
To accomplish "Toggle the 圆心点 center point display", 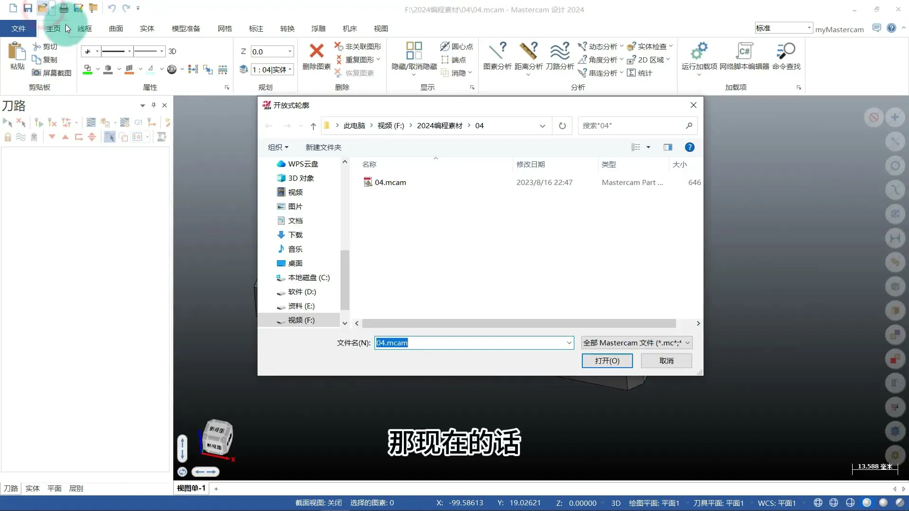I will click(456, 46).
